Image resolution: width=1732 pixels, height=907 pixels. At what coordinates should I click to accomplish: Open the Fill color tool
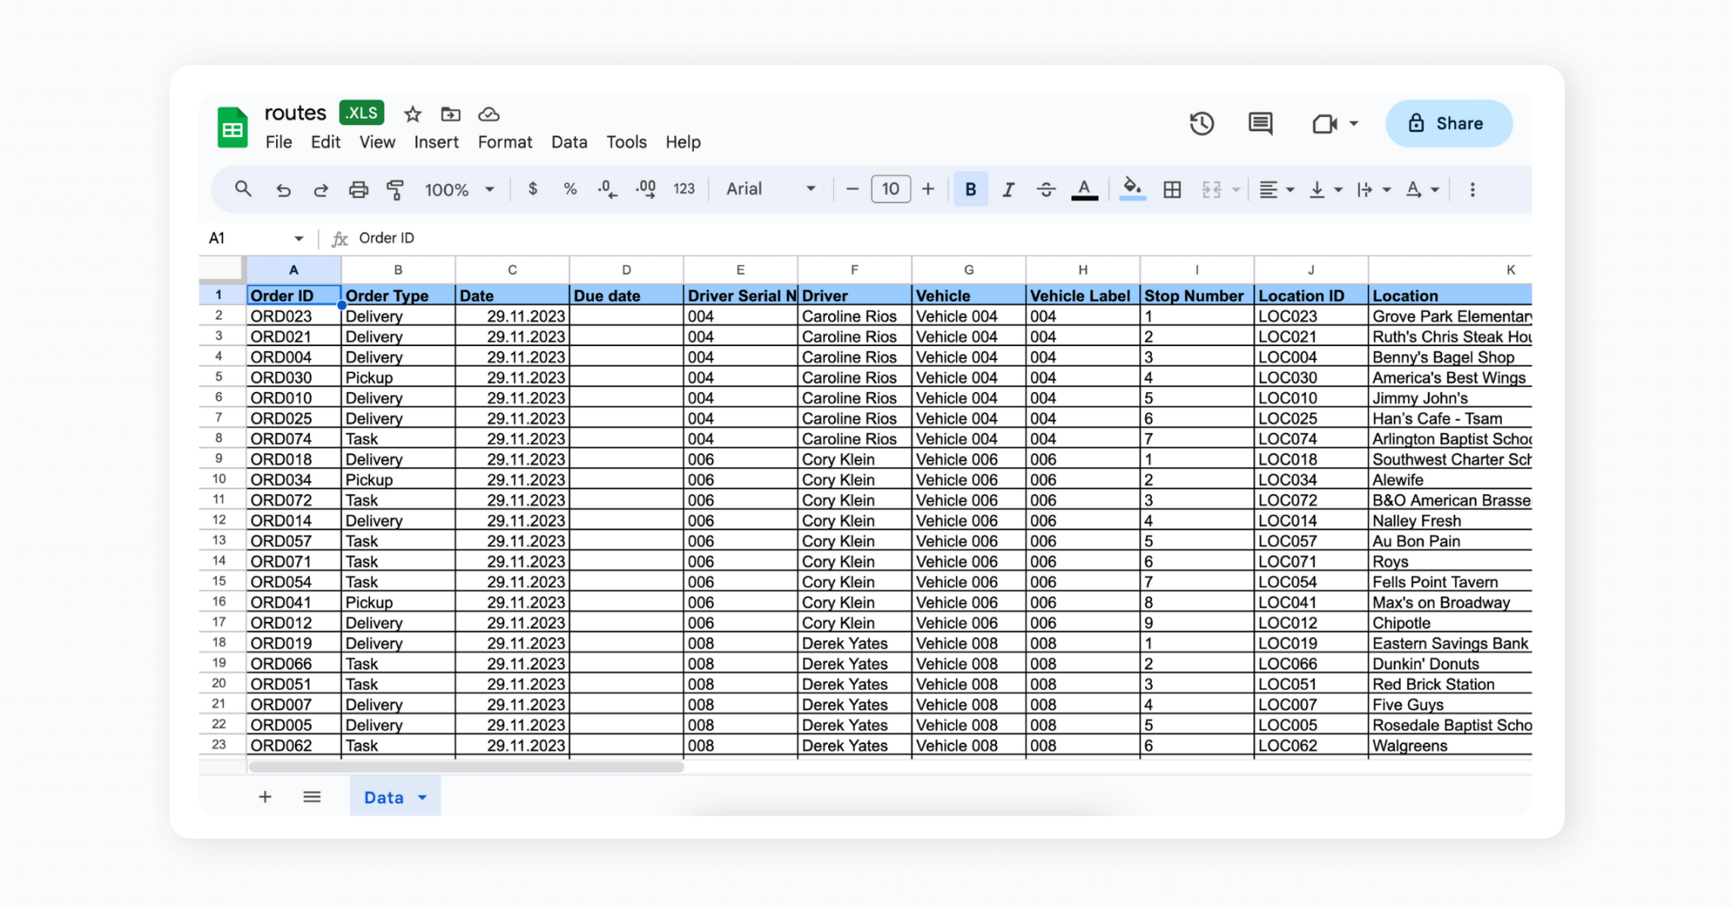[x=1132, y=189]
